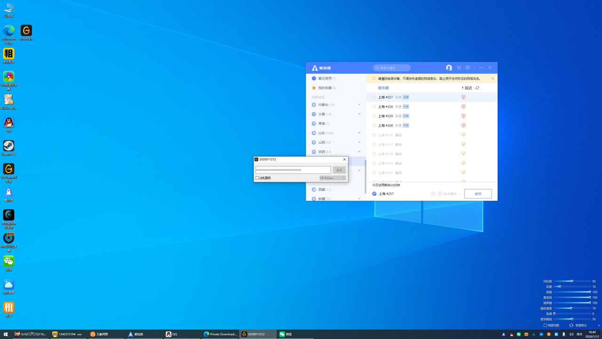
Task: Favorite 上海 #257 with star icon
Action: [x=374, y=97]
